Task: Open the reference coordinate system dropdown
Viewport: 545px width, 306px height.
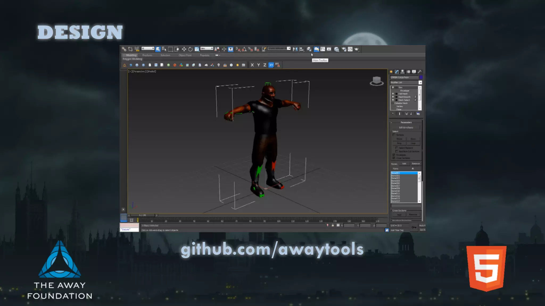Action: click(207, 48)
